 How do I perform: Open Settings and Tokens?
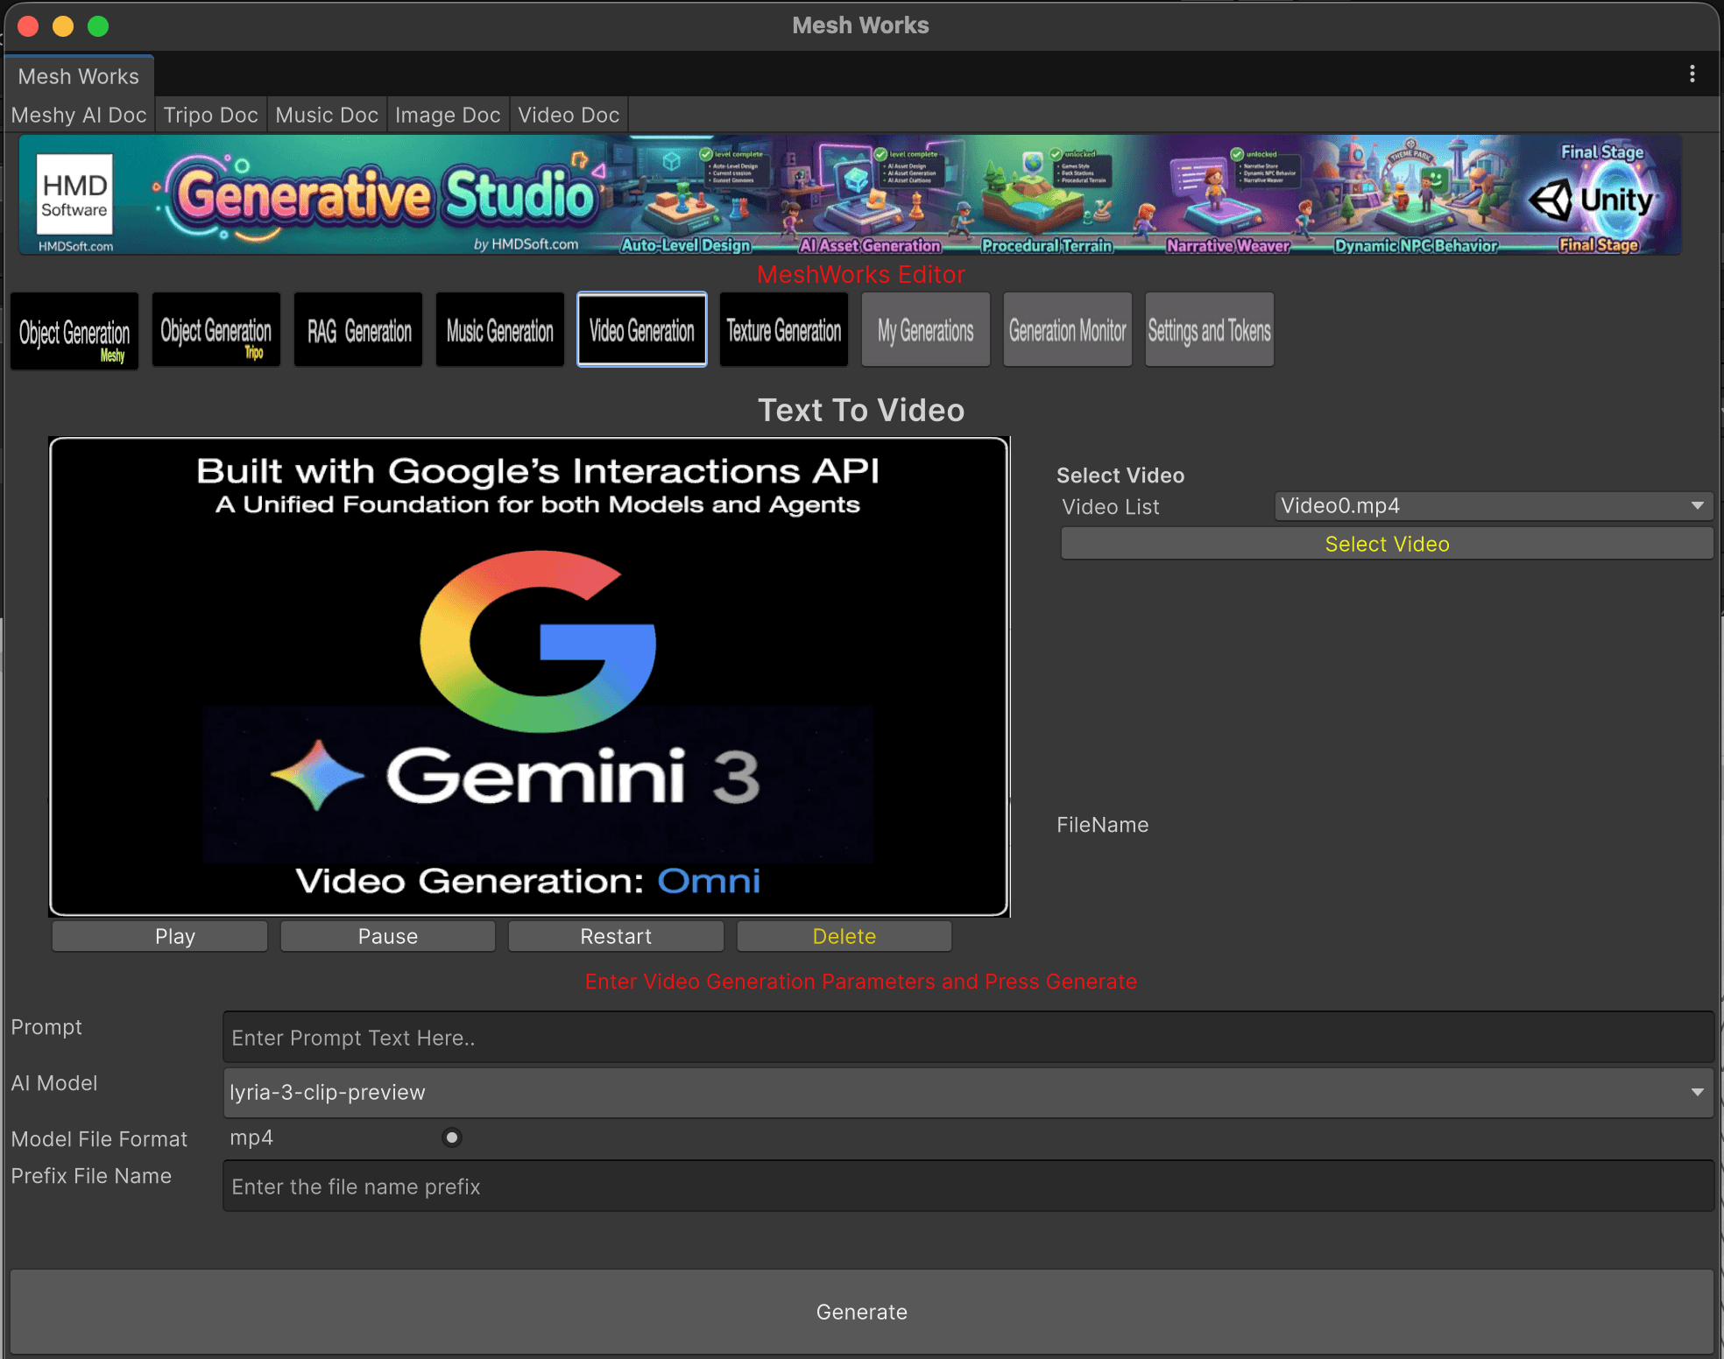click(1210, 330)
